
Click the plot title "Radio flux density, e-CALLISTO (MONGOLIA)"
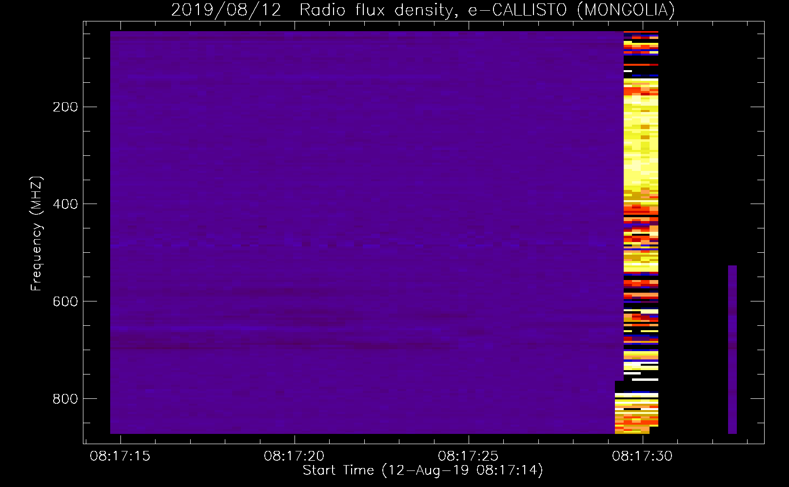[487, 10]
